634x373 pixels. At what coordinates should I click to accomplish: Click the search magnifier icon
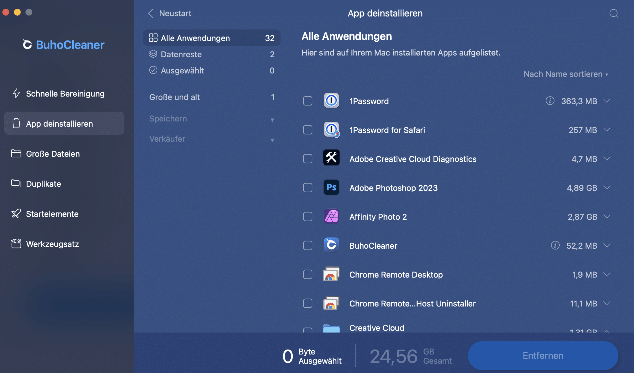pos(614,13)
